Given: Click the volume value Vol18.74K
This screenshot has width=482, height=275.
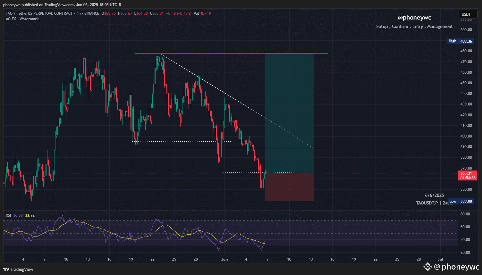Looking at the screenshot, I should point(203,13).
